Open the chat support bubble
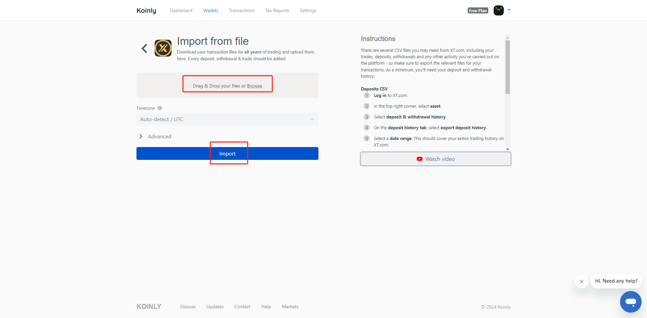Image resolution: width=647 pixels, height=318 pixels. [x=630, y=302]
